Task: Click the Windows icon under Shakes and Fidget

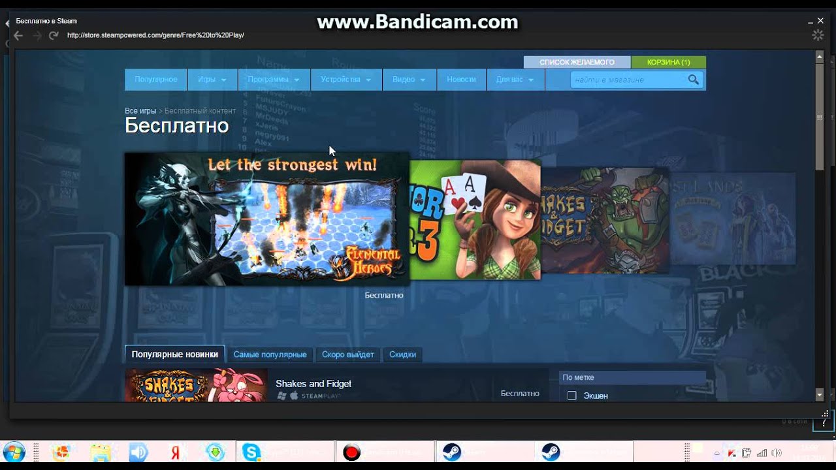Action: 281,396
